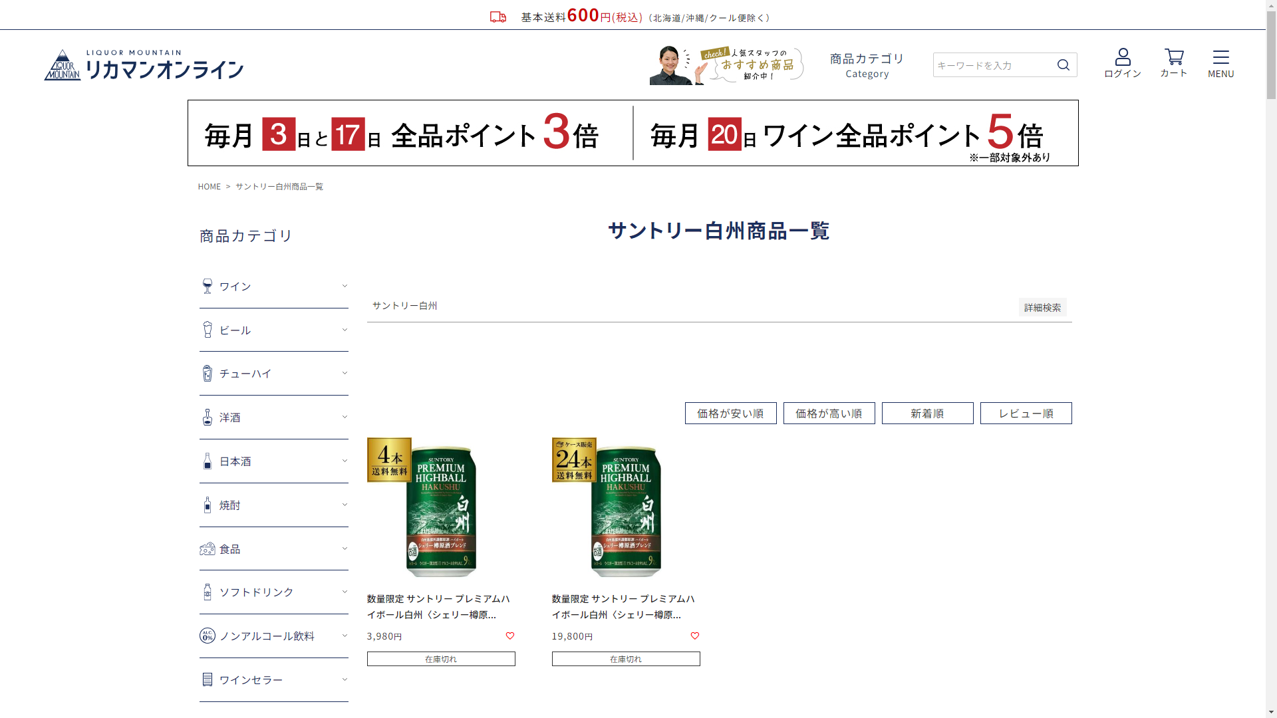The height and width of the screenshot is (718, 1277).
Task: Open the 商品カテゴリ Category header menu
Action: pyautogui.click(x=867, y=65)
